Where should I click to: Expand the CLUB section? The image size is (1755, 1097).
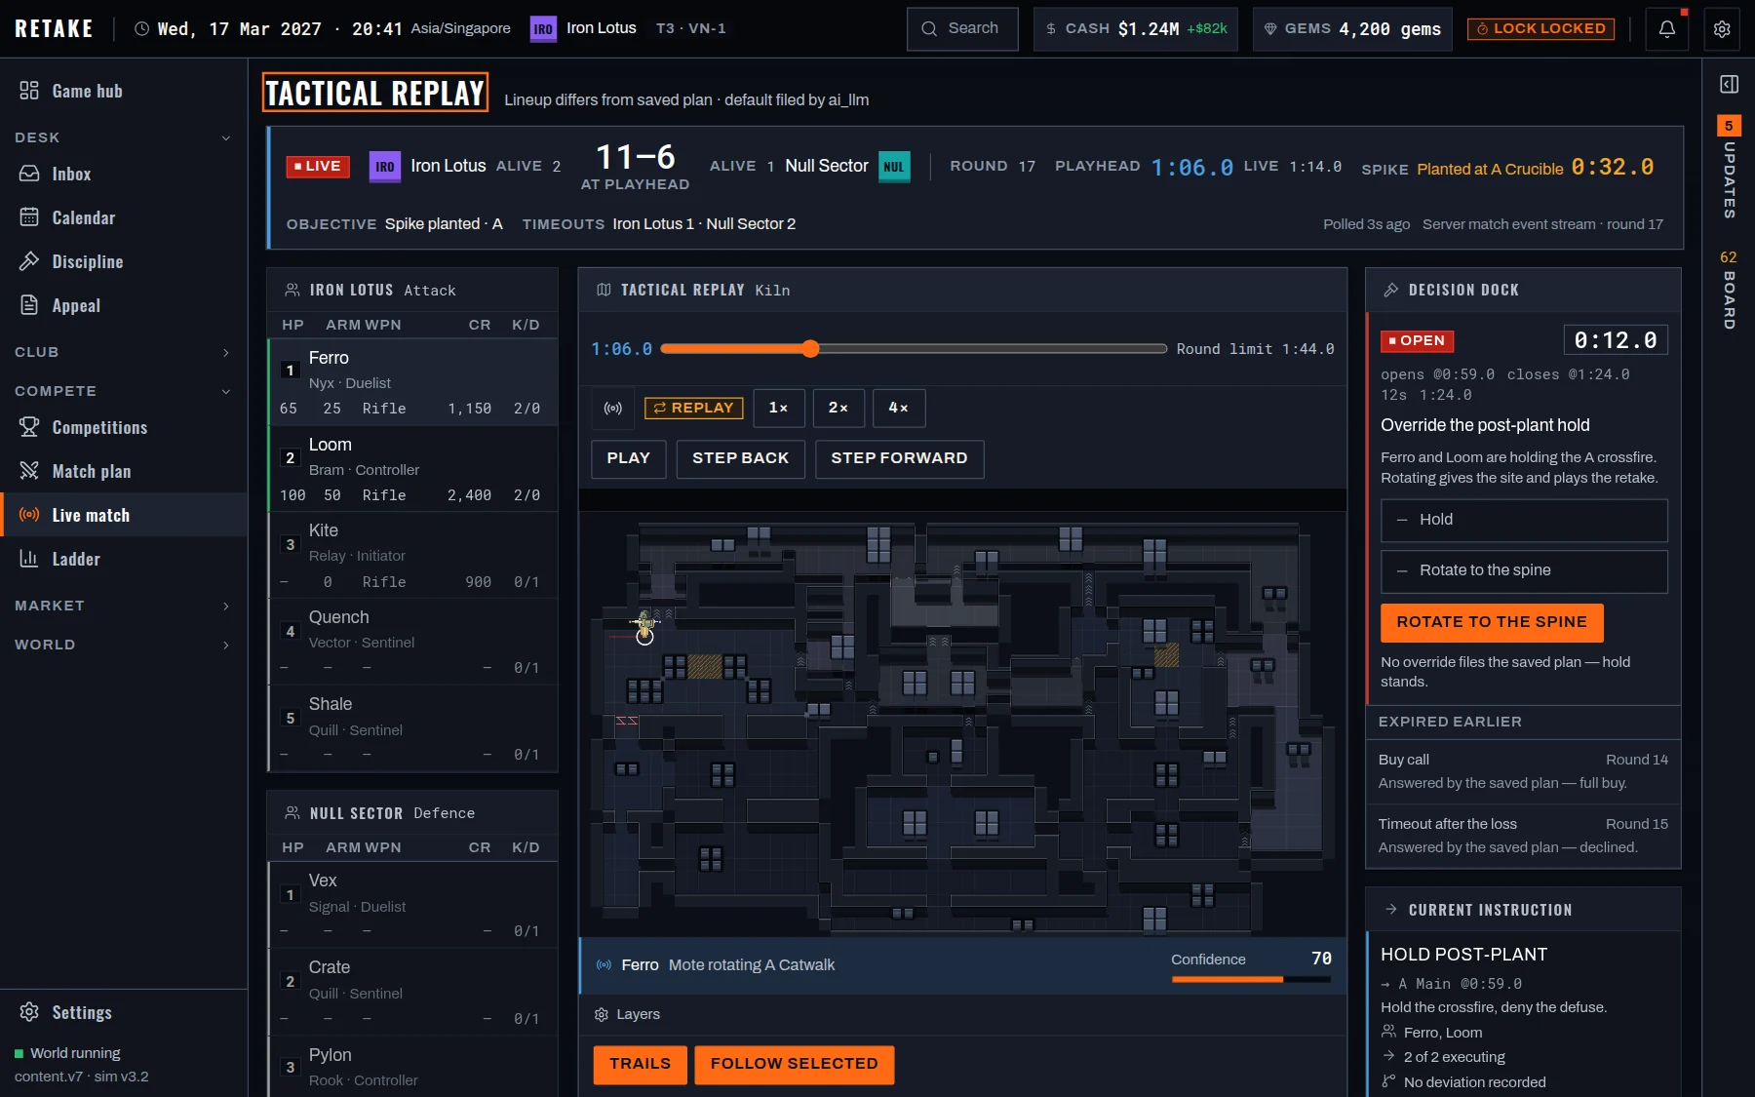(x=124, y=352)
